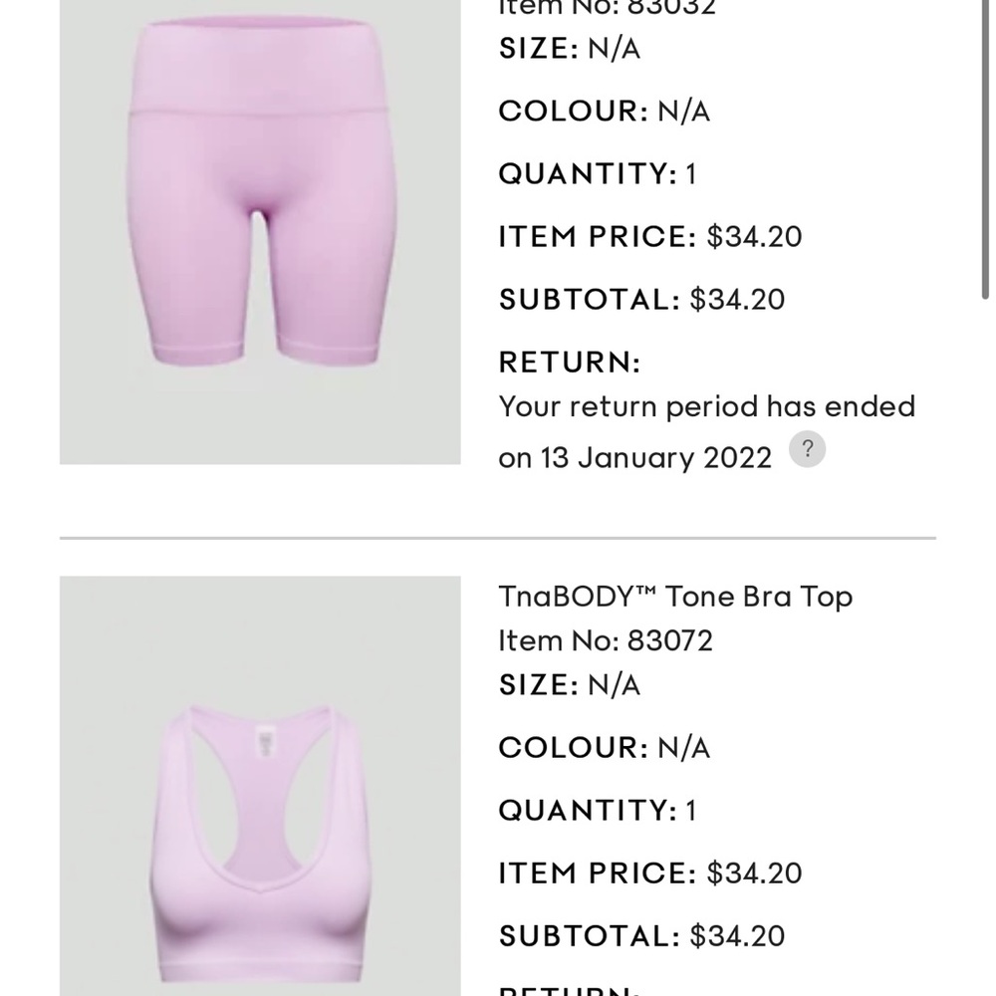Click Item No: 83072 text

606,640
